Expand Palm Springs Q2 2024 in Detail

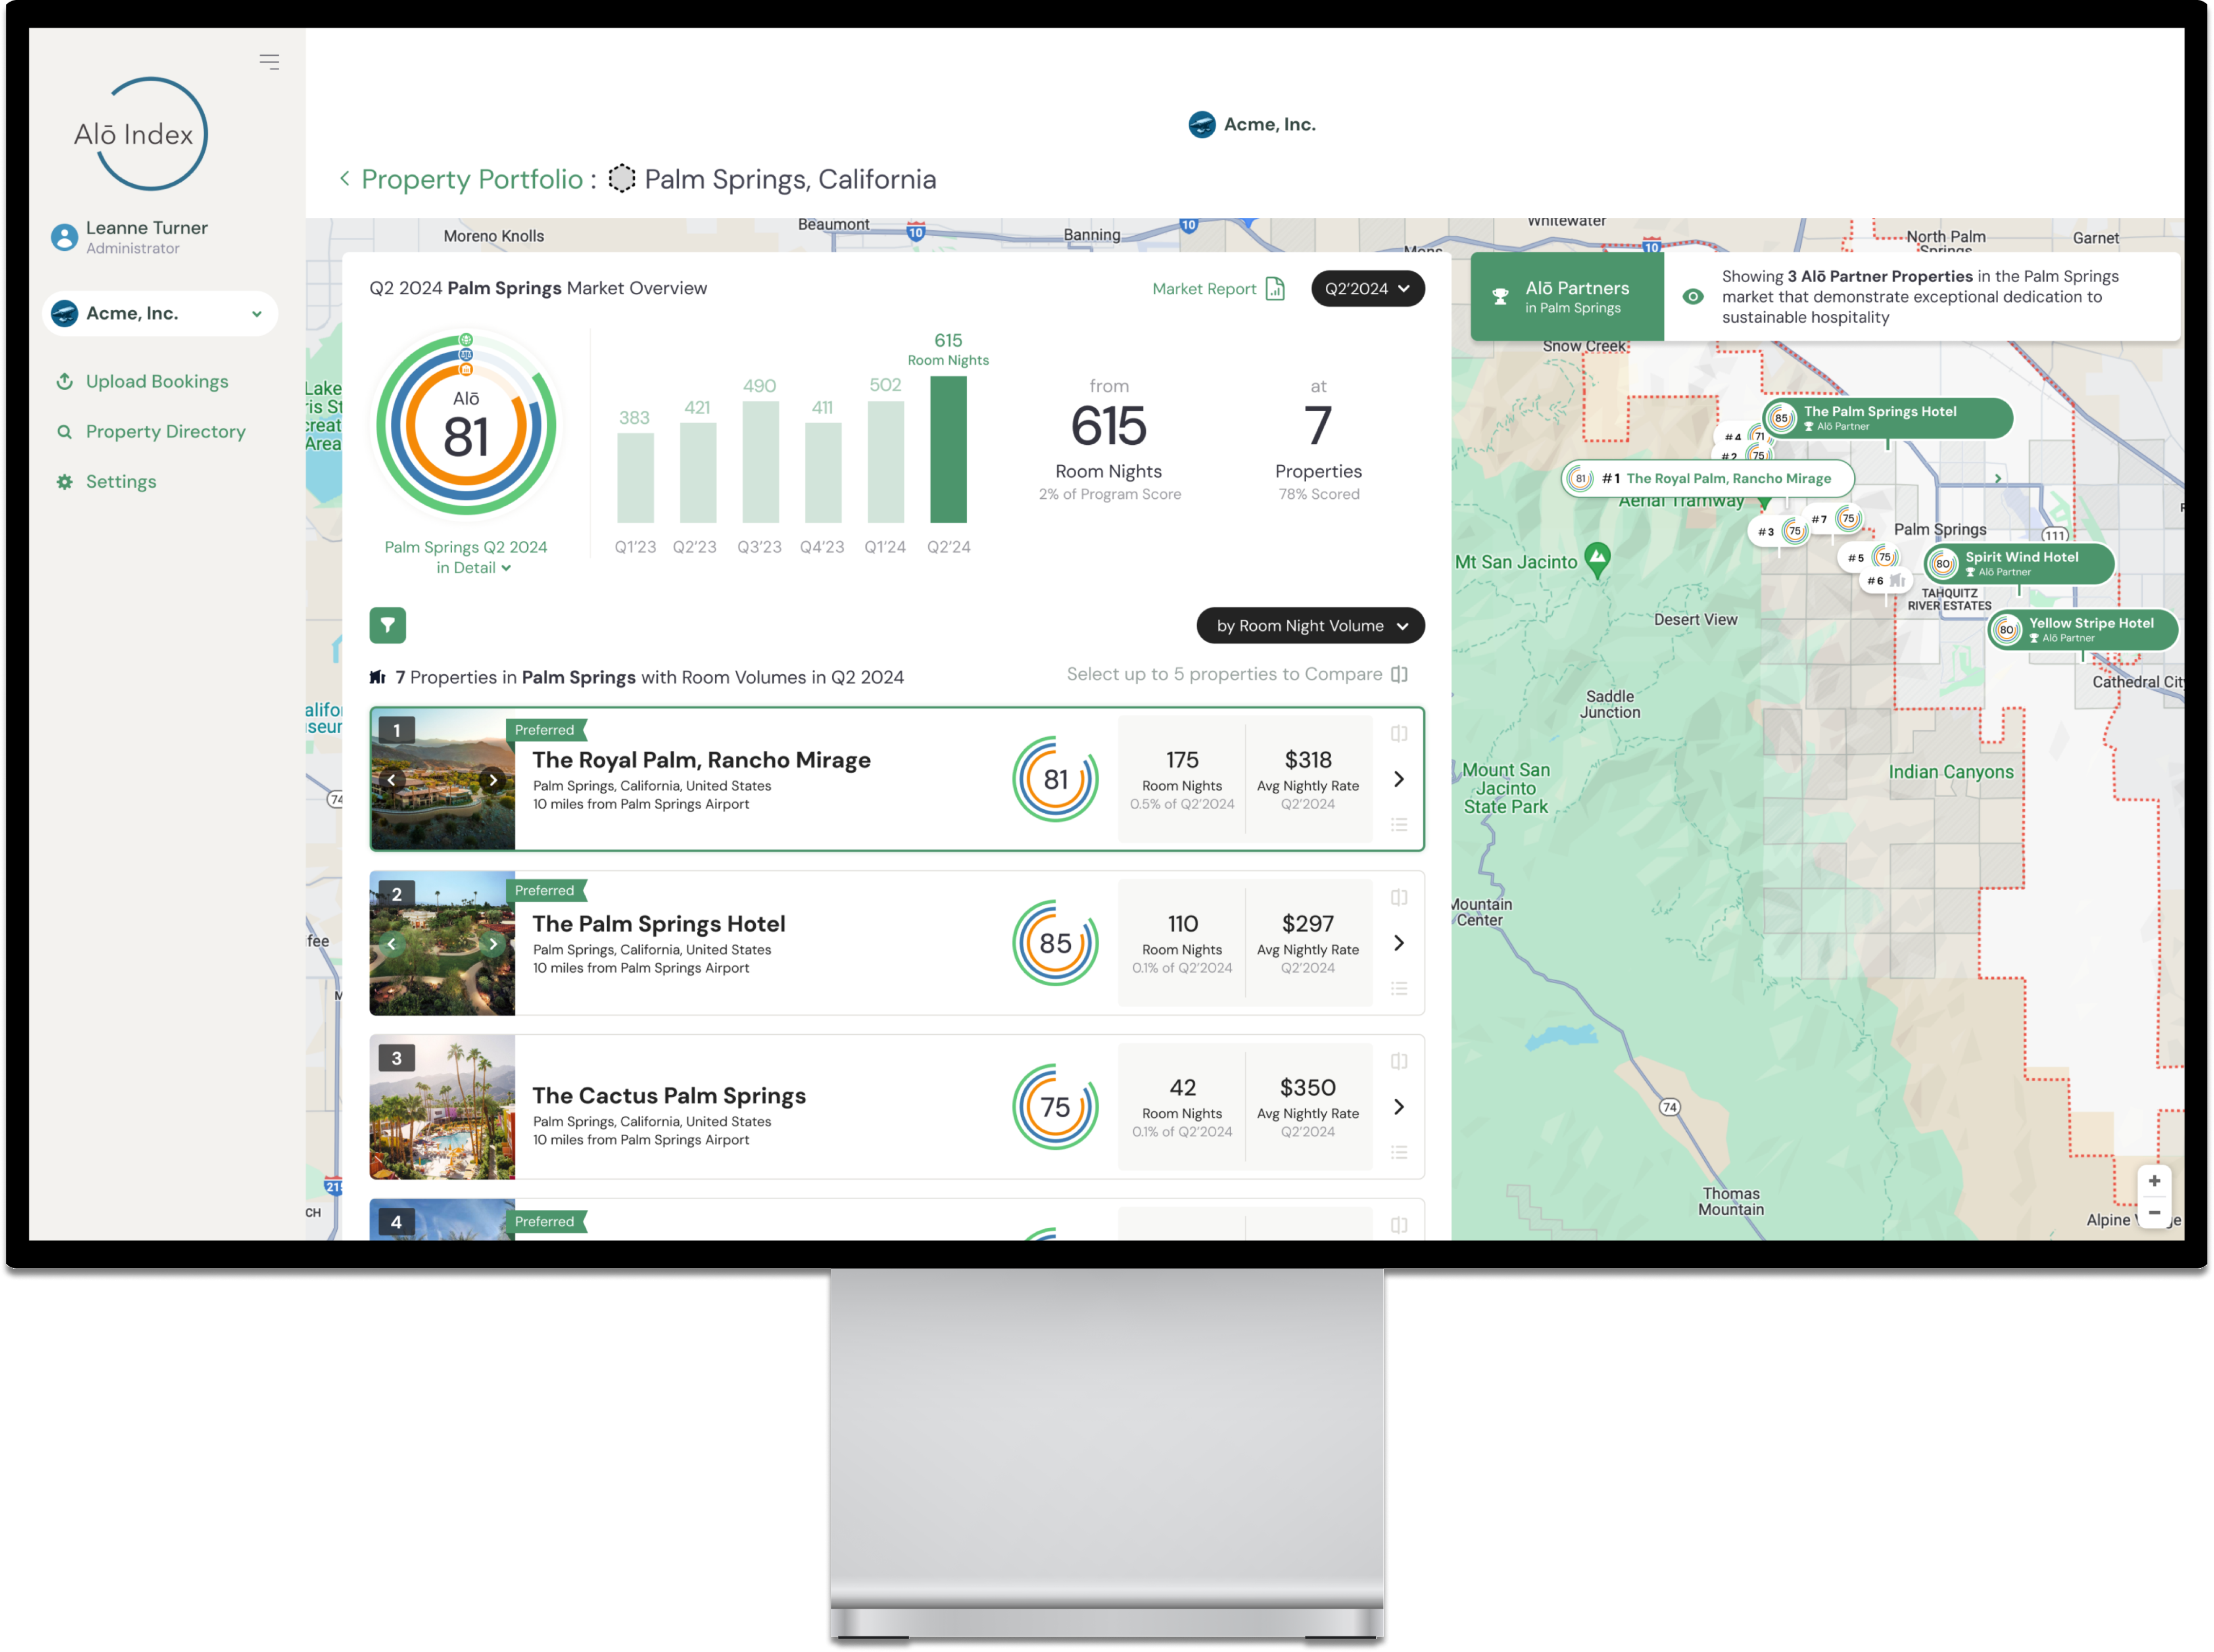click(466, 557)
